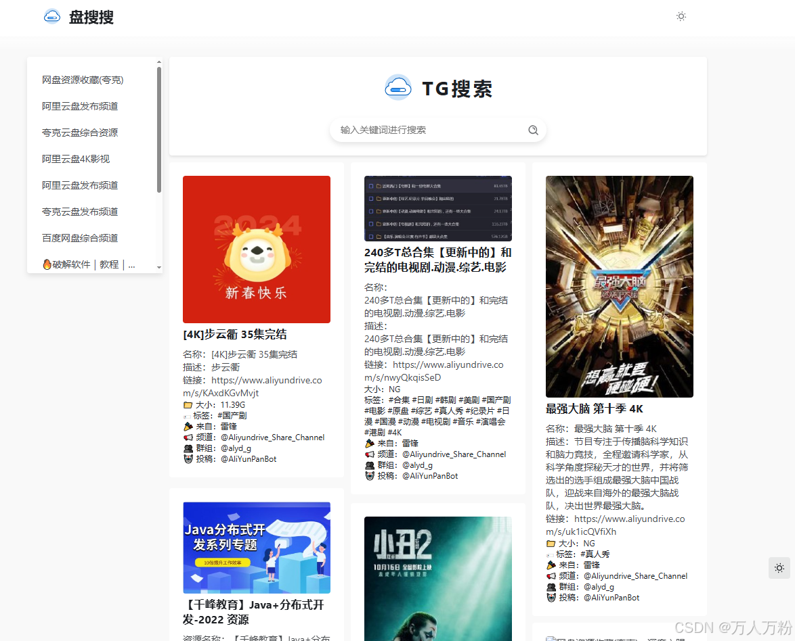Screen dimensions: 795x641
Task: Click sidebar scrollbar down arrow
Action: [x=158, y=267]
